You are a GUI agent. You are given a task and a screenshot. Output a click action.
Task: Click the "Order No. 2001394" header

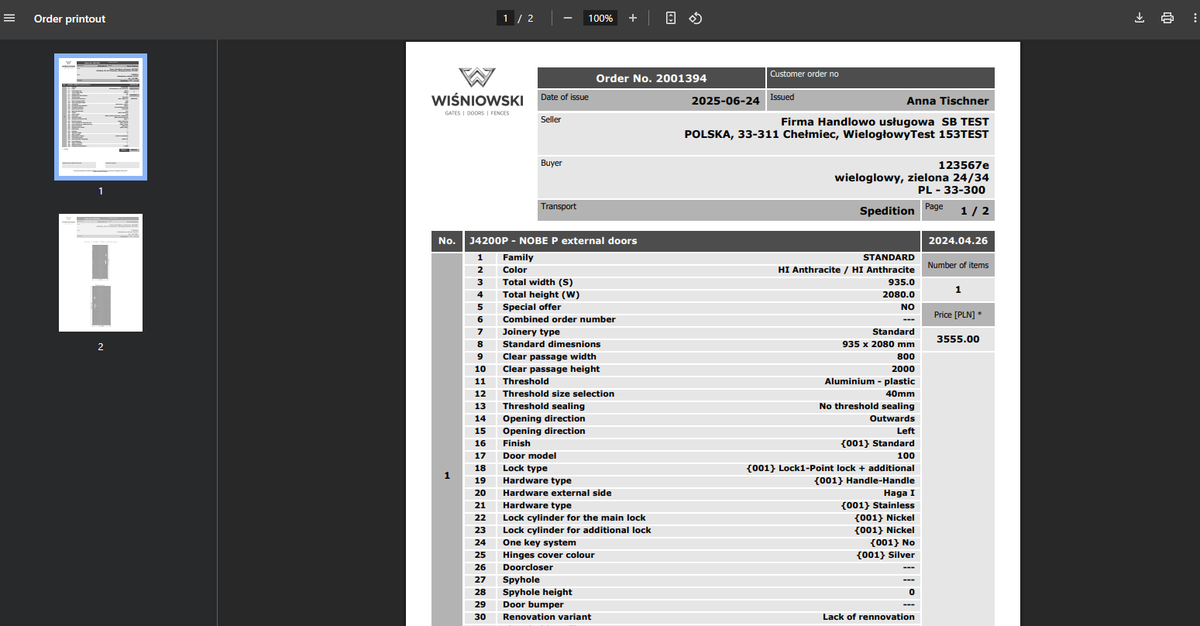click(x=651, y=78)
